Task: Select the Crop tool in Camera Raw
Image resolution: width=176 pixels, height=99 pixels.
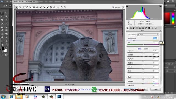Action: click(x=34, y=7)
